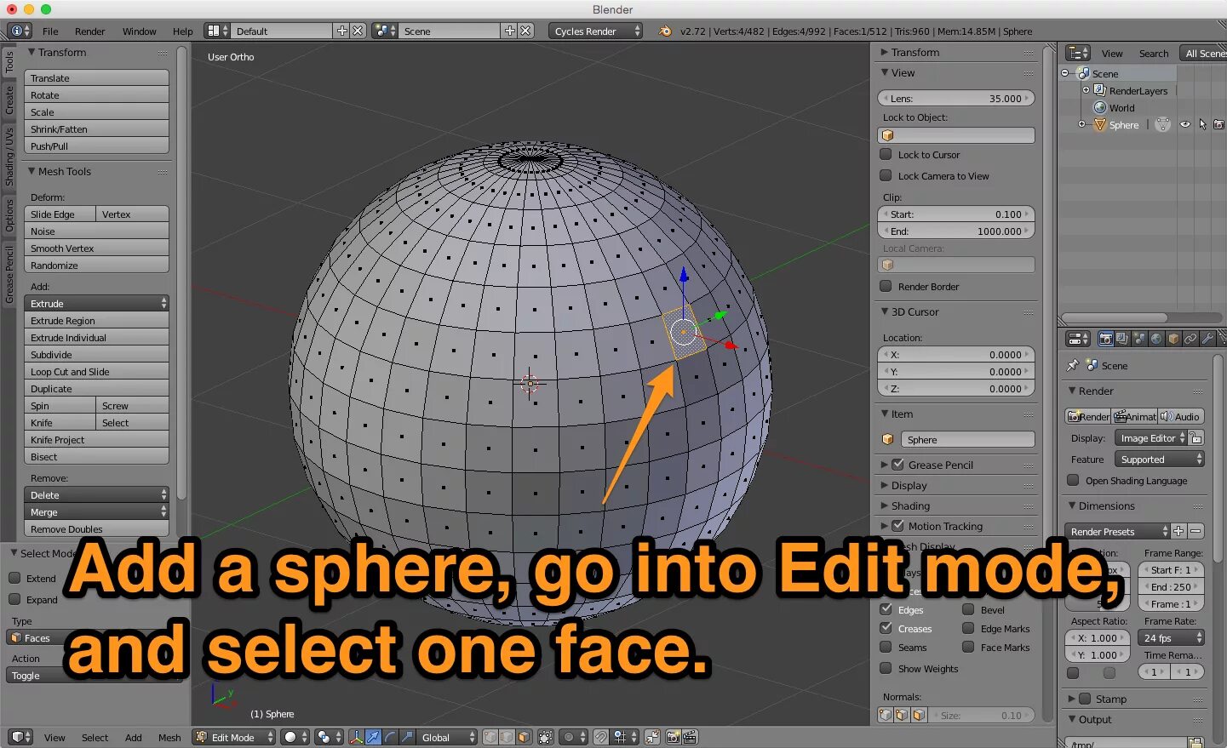Open the Mesh menu in 3D view
This screenshot has width=1227, height=748.
169,737
